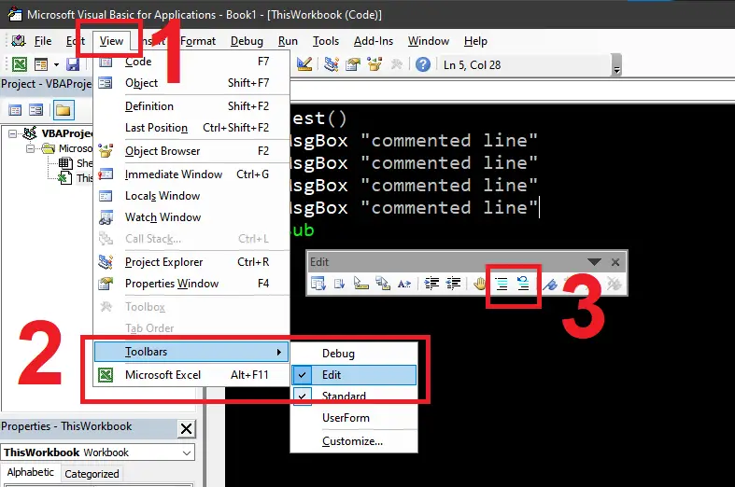
Task: Choose Customize... in Toolbars submenu
Action: click(x=354, y=441)
